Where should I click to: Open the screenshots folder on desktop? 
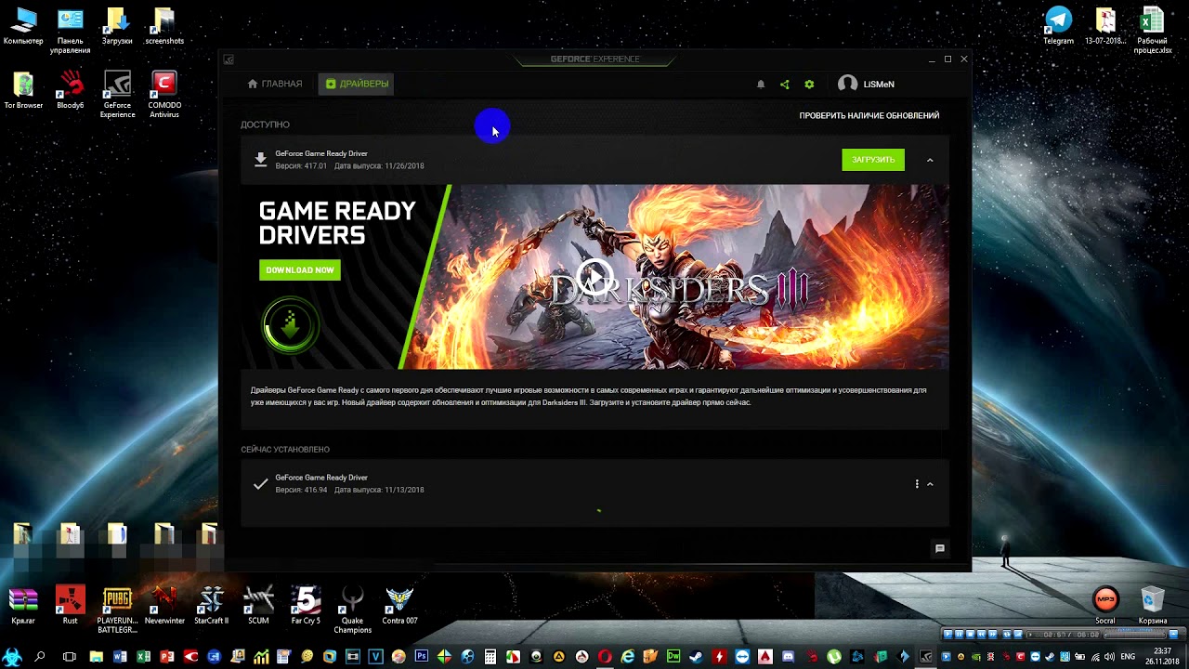[x=164, y=26]
